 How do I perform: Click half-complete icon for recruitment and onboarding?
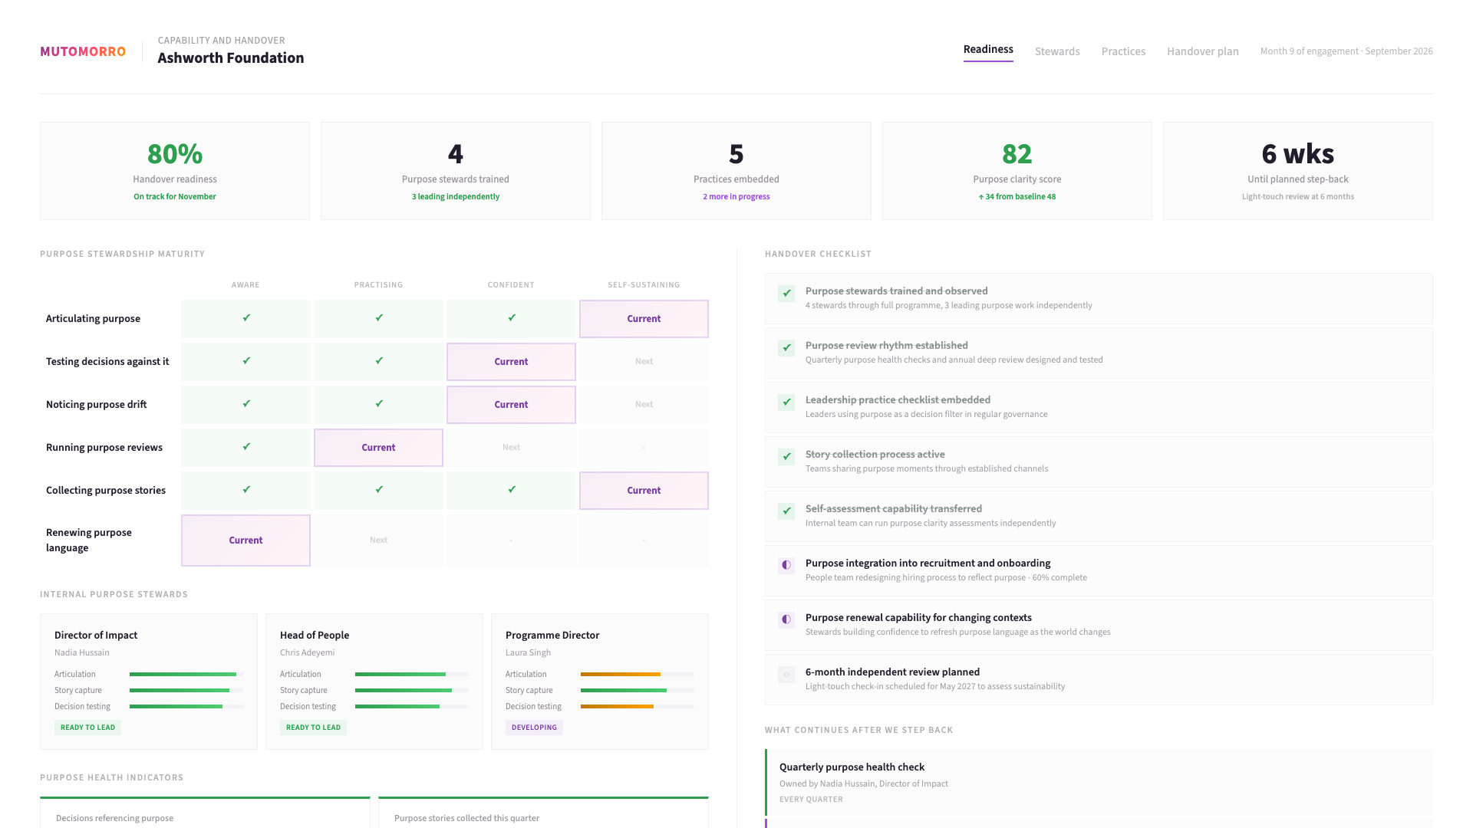click(786, 565)
